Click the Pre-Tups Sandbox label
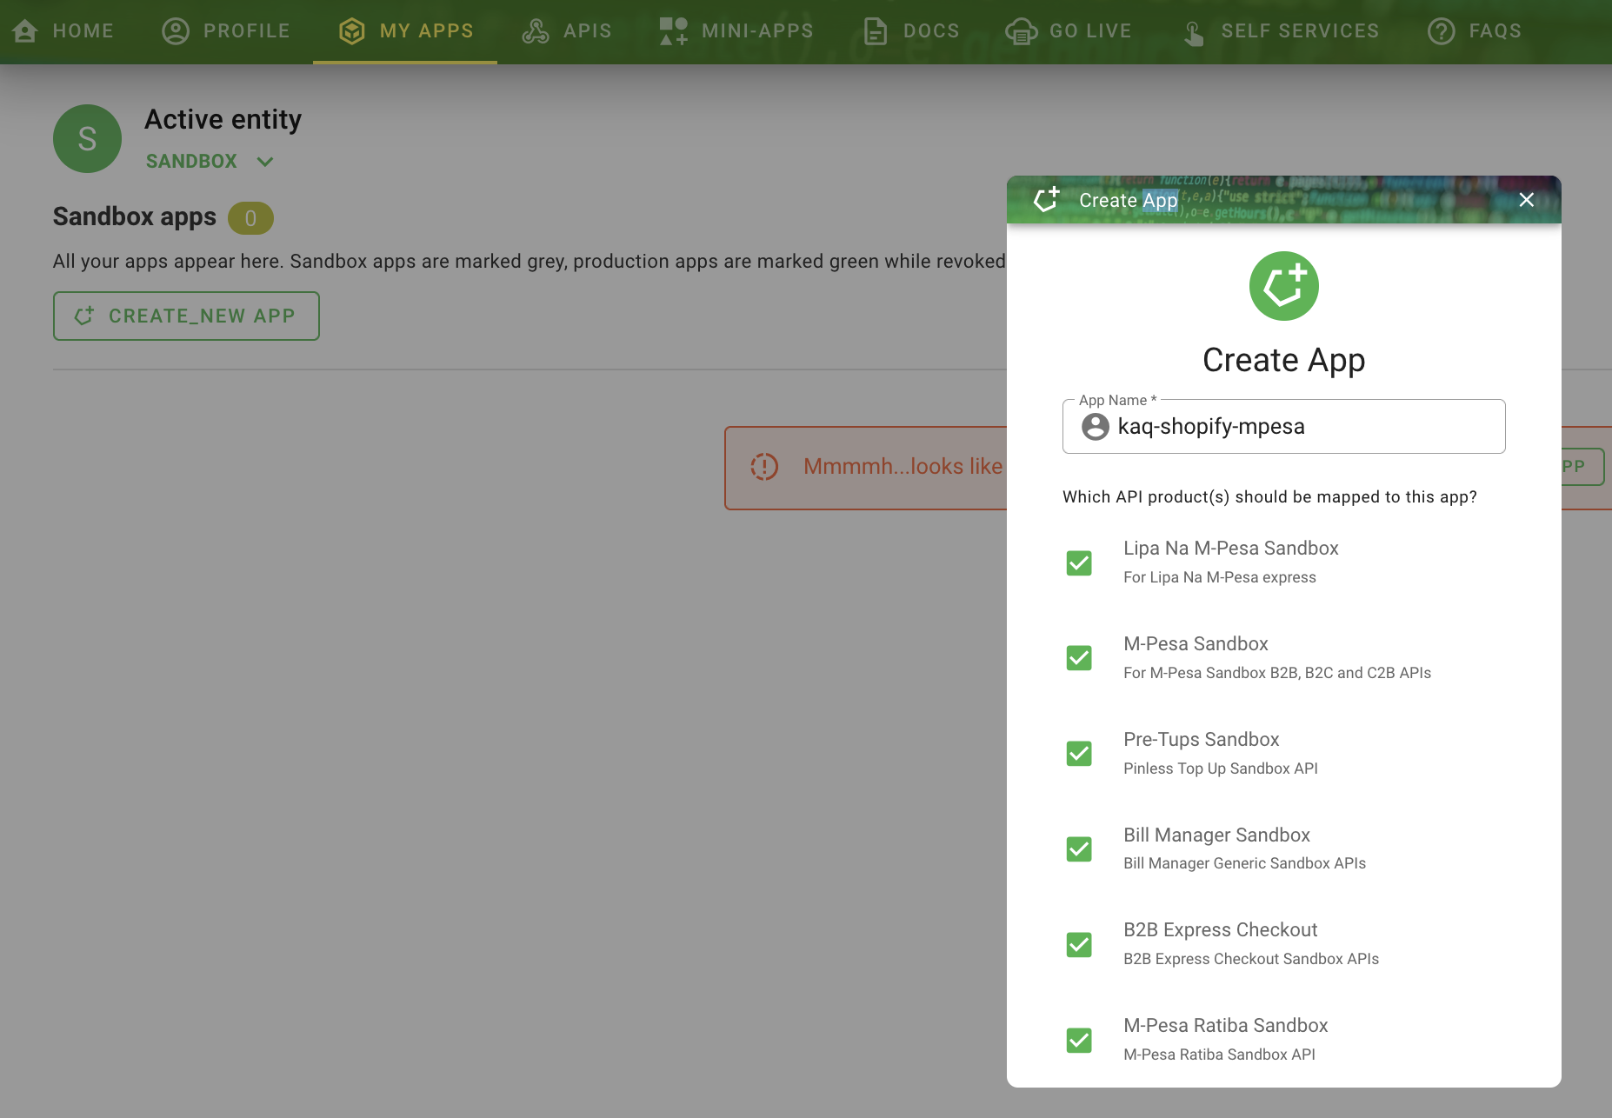Viewport: 1612px width, 1118px height. pos(1201,740)
